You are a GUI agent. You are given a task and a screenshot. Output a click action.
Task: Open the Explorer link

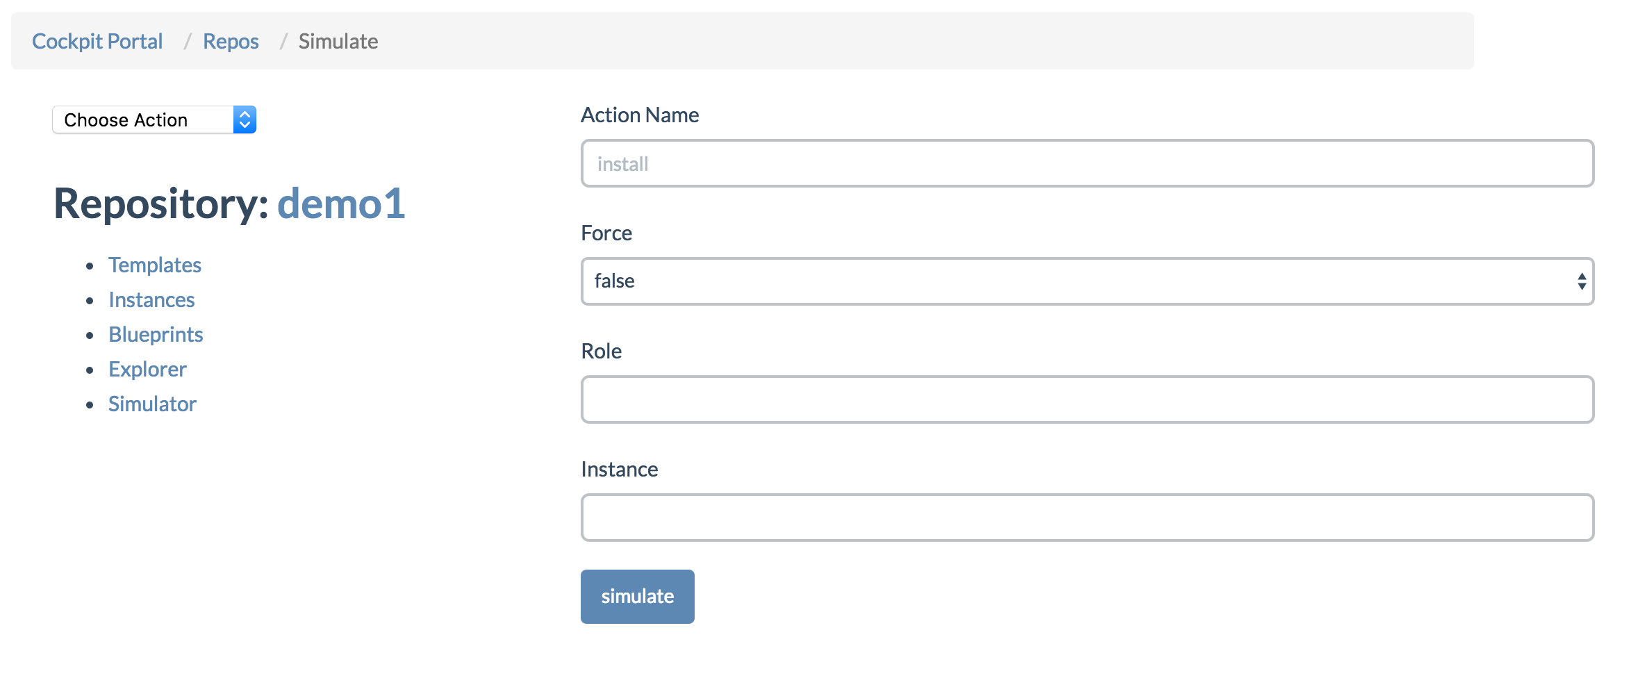(147, 370)
